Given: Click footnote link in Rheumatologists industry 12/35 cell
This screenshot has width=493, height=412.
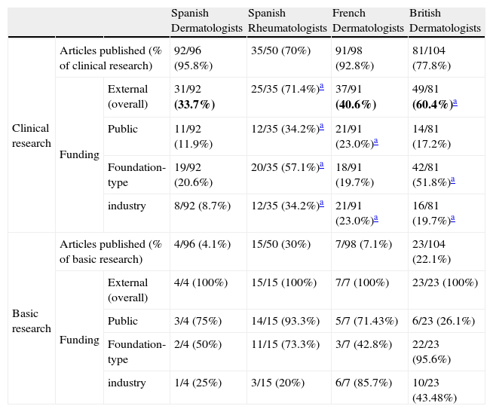Looking at the screenshot, I should pos(321,205).
